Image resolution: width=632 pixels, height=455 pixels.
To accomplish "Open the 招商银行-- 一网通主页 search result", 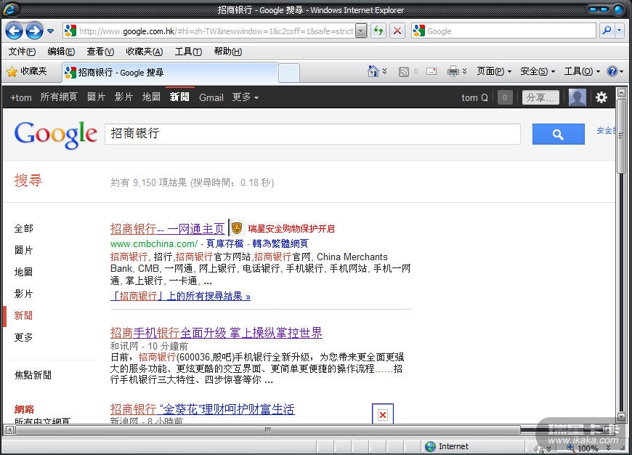I will tap(167, 229).
